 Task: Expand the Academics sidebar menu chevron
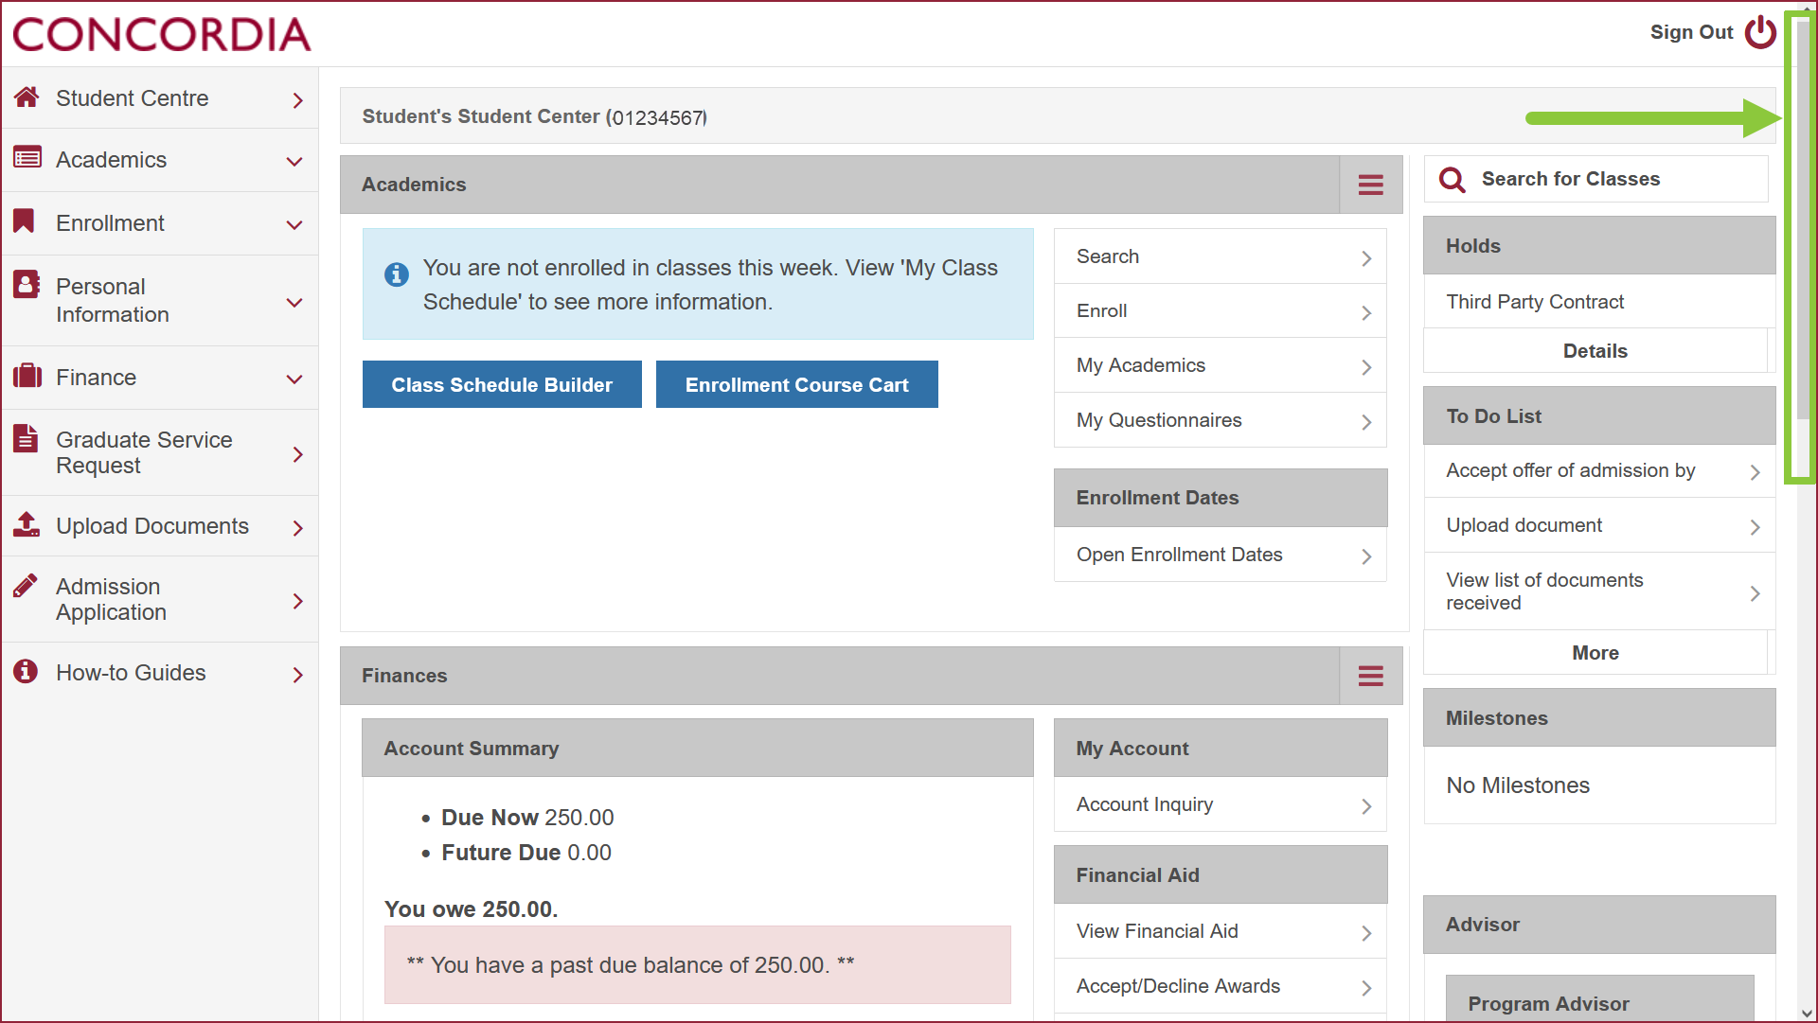point(294,161)
